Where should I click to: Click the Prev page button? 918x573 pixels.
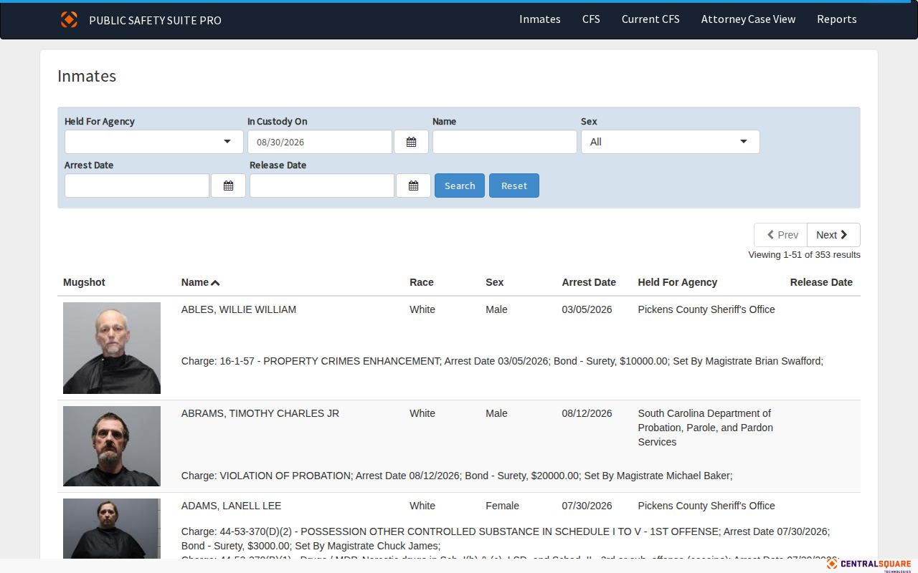(x=780, y=235)
